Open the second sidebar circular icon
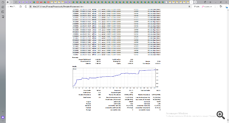The image size is (229, 123). [3, 7]
